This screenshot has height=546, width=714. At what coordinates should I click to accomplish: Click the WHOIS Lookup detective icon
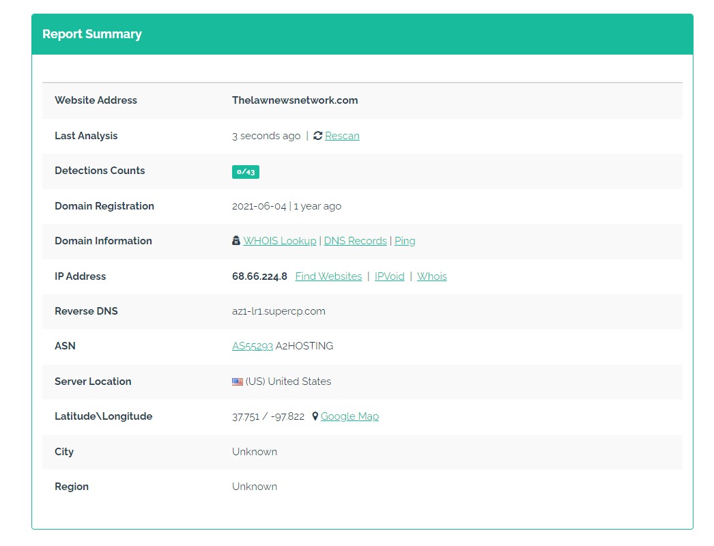[236, 240]
